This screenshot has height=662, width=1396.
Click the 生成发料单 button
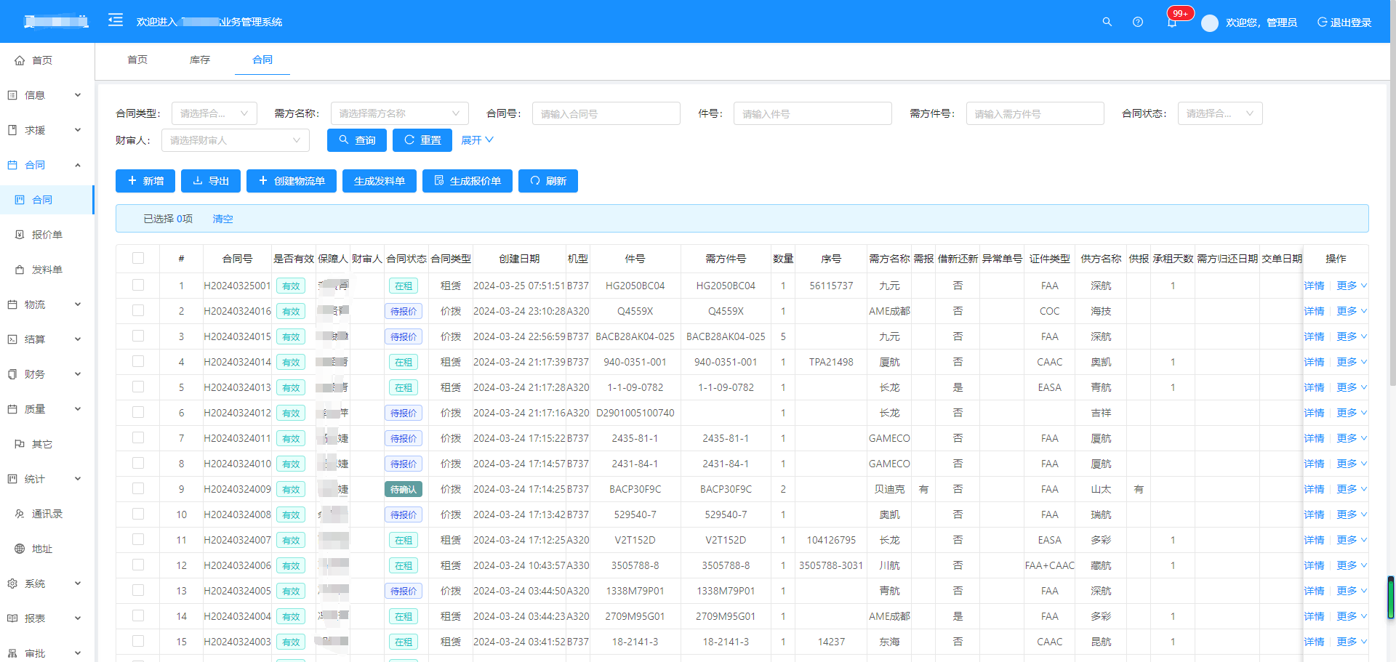click(x=380, y=181)
